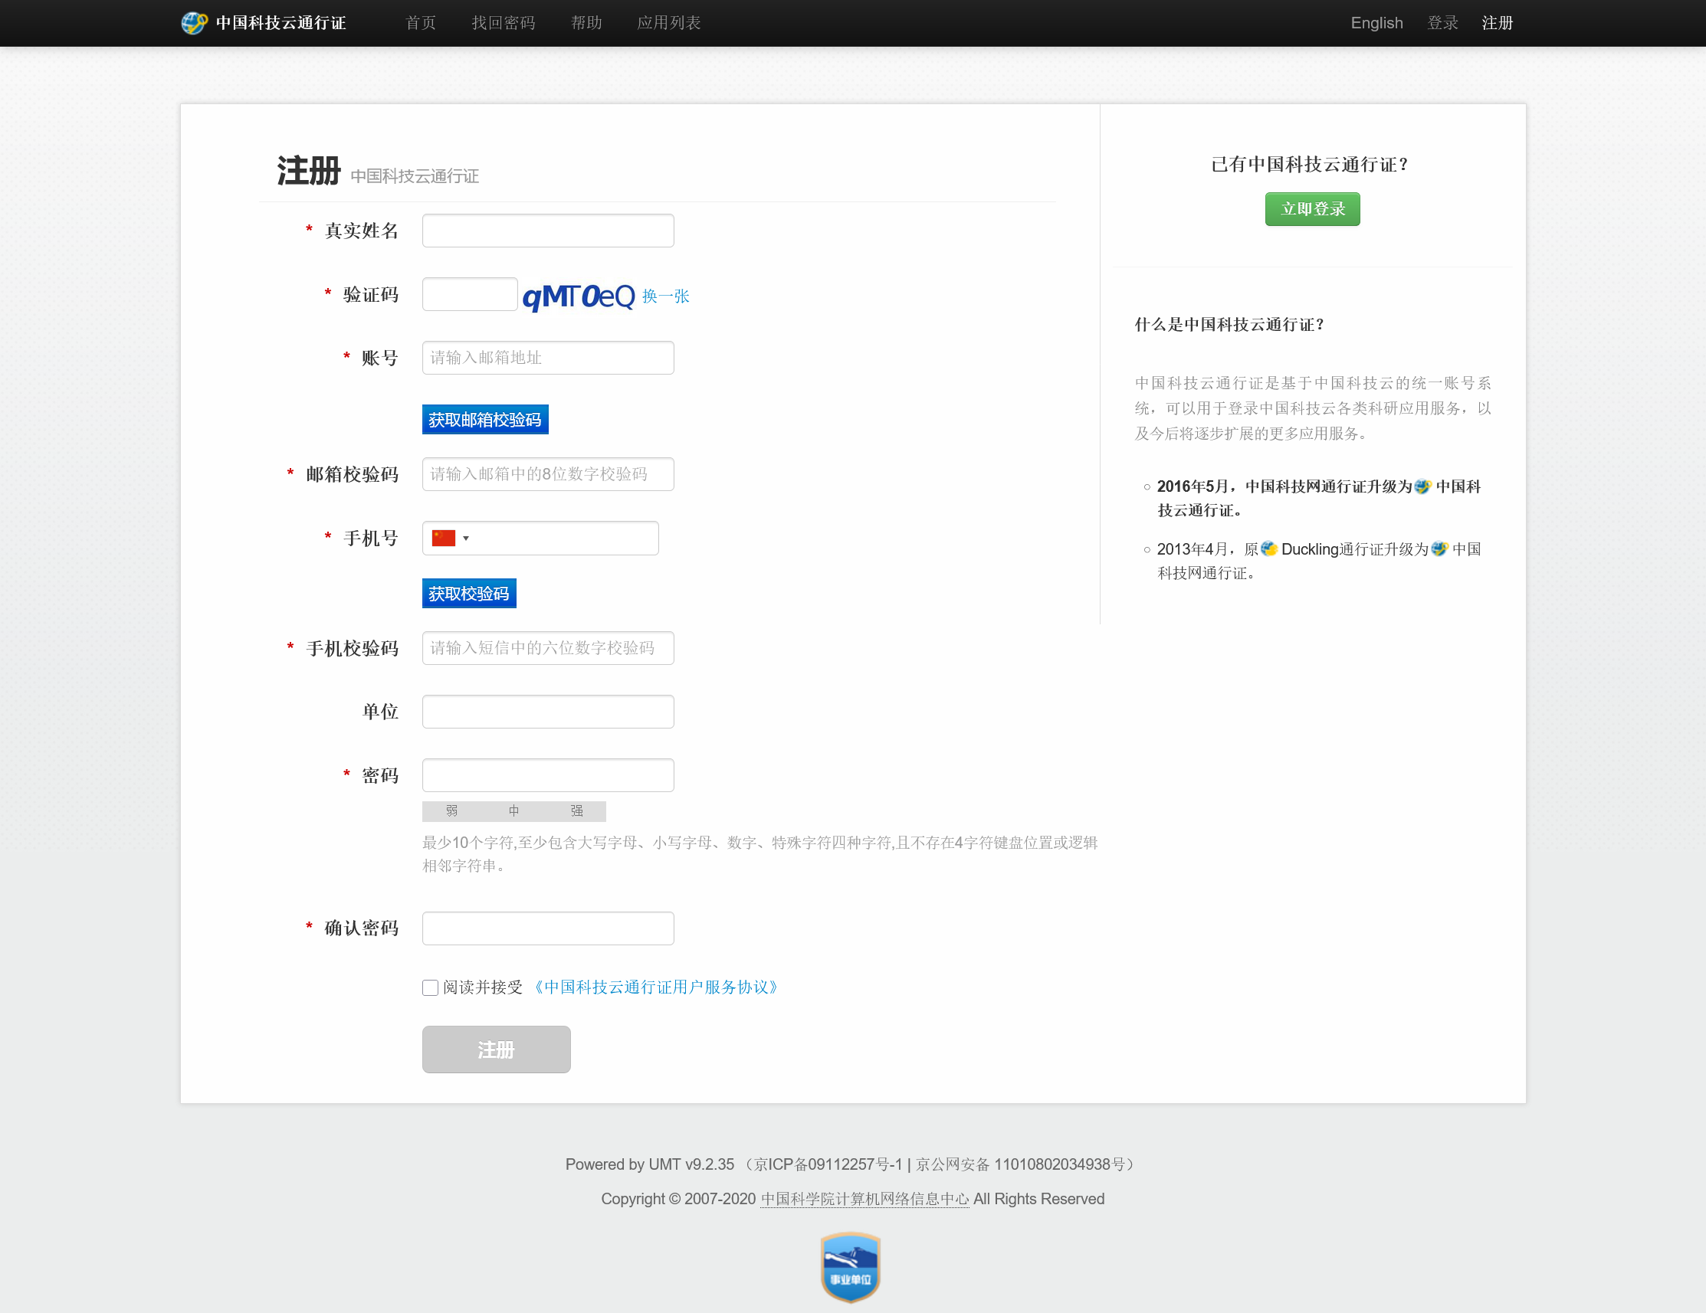Click the captcha image qMT0eQ
This screenshot has width=1706, height=1313.
578,296
